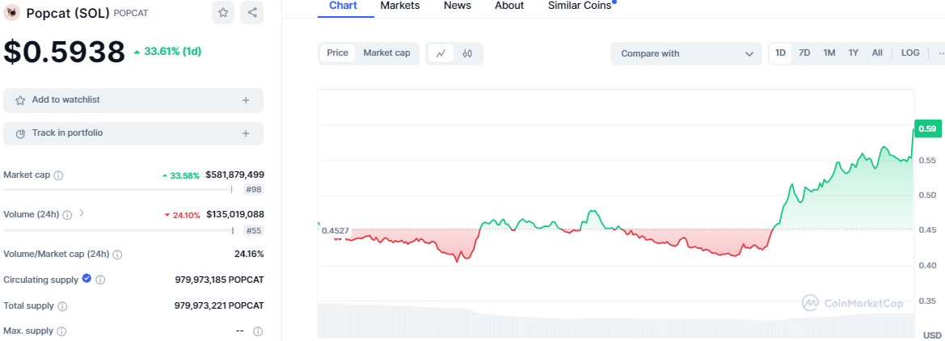The image size is (945, 341).
Task: Click the $581,879,499 market cap value
Action: (234, 175)
